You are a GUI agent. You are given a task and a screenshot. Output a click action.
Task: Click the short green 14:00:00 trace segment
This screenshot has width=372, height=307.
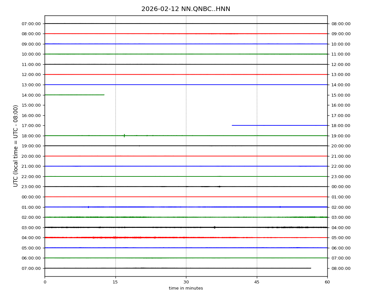(74, 95)
